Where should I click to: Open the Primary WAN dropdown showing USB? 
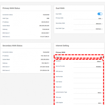(88, 18)
